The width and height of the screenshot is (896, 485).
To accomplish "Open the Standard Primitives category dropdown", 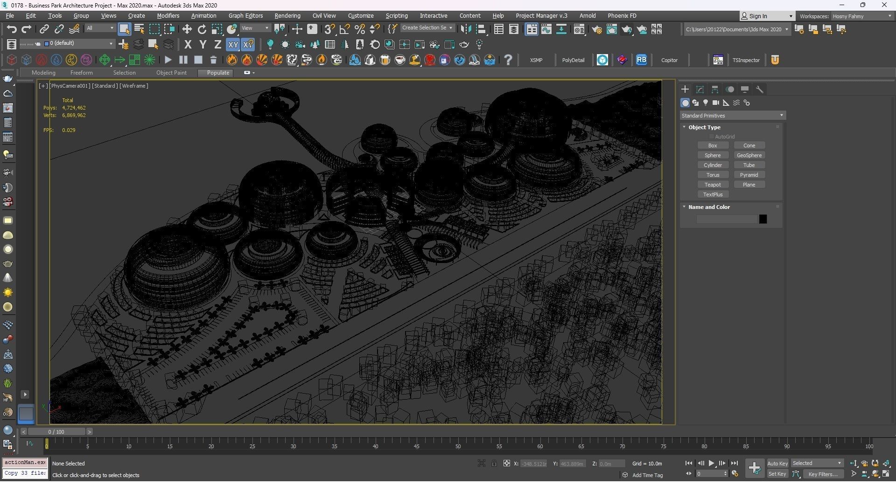I will tap(732, 116).
